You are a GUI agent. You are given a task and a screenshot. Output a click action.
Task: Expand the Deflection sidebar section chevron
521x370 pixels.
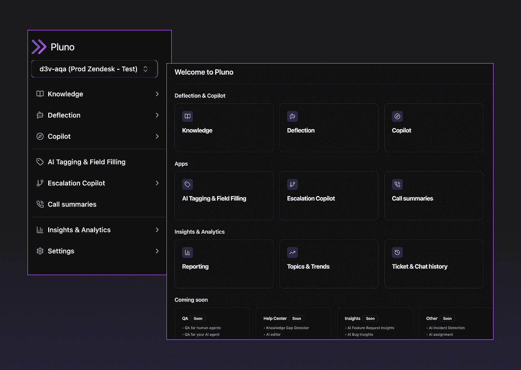coord(157,115)
